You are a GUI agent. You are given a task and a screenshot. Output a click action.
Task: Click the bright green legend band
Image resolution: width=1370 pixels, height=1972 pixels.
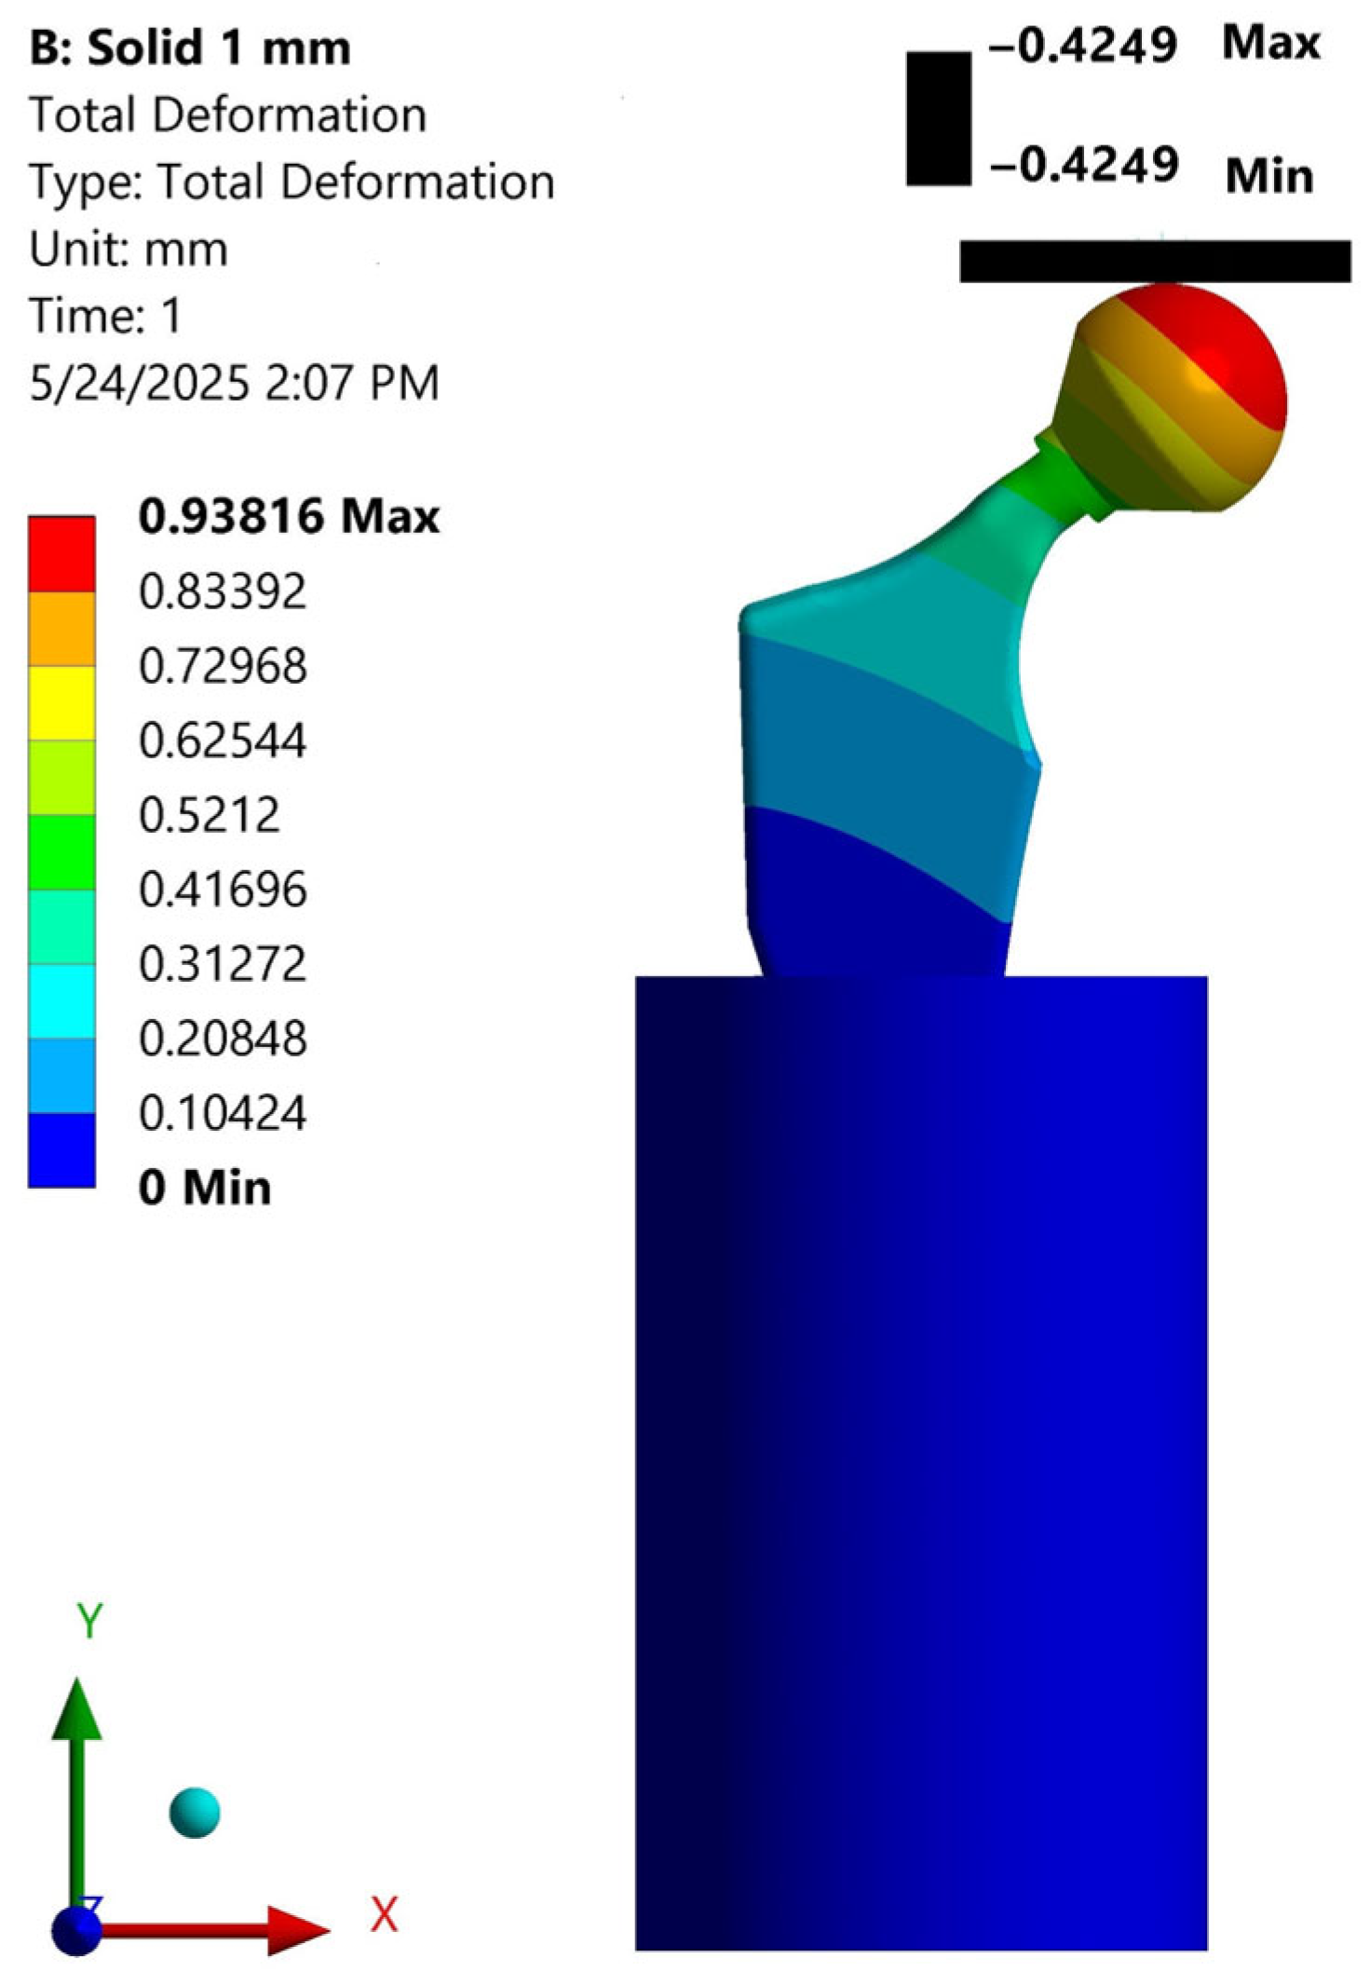61,852
